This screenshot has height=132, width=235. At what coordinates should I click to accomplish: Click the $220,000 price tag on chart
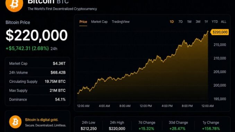(x=220, y=32)
